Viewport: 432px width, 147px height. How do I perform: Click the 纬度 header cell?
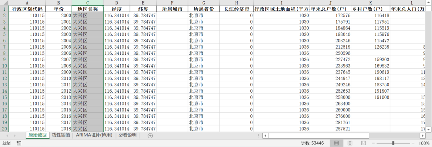click(x=143, y=9)
